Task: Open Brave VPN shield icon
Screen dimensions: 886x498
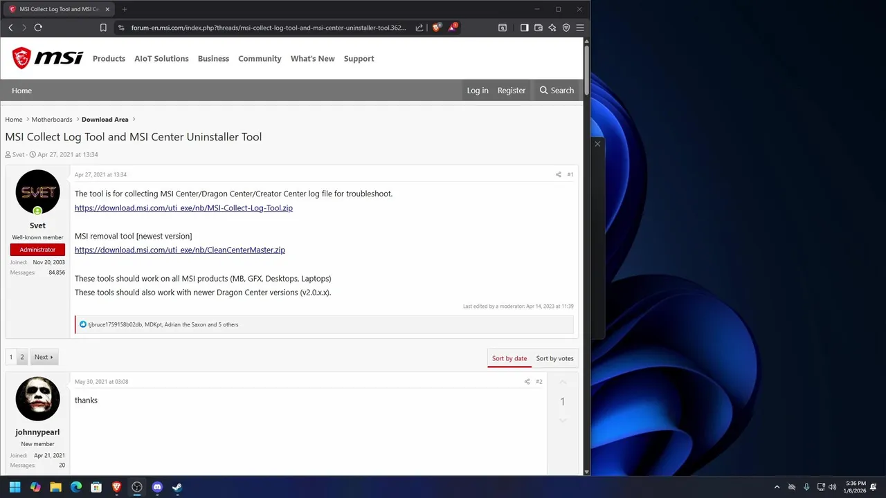Action: pyautogui.click(x=566, y=28)
